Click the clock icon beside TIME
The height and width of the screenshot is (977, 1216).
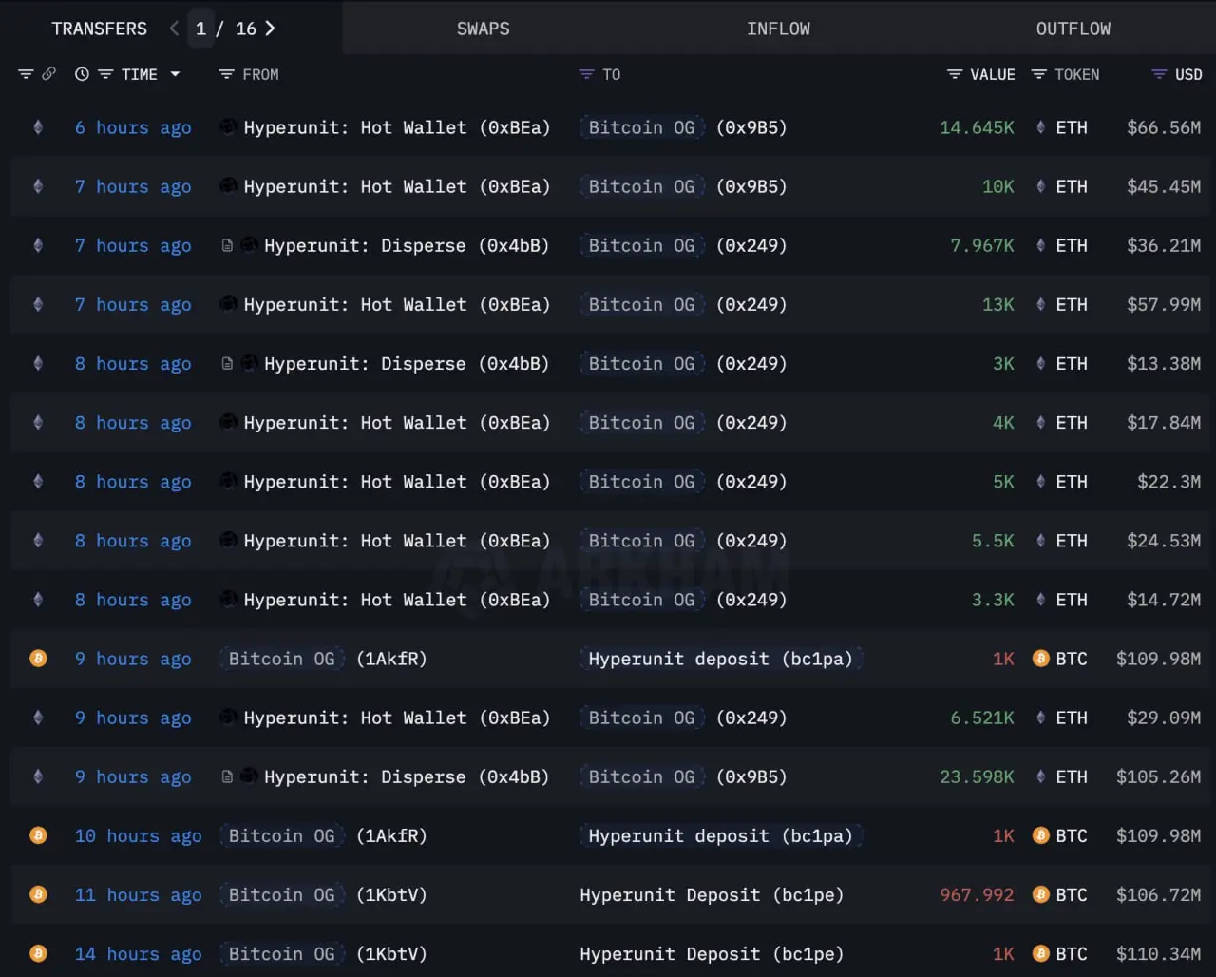[x=82, y=74]
